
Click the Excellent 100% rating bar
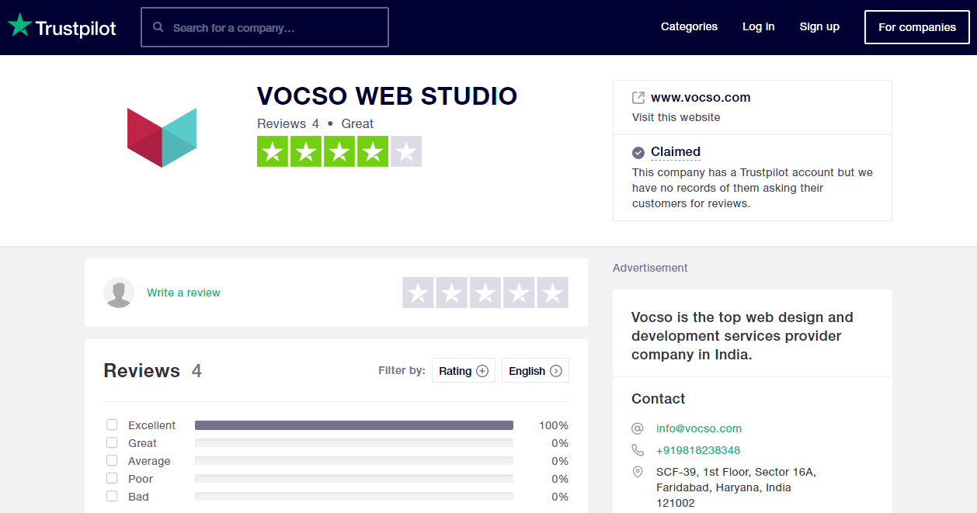[x=354, y=425]
